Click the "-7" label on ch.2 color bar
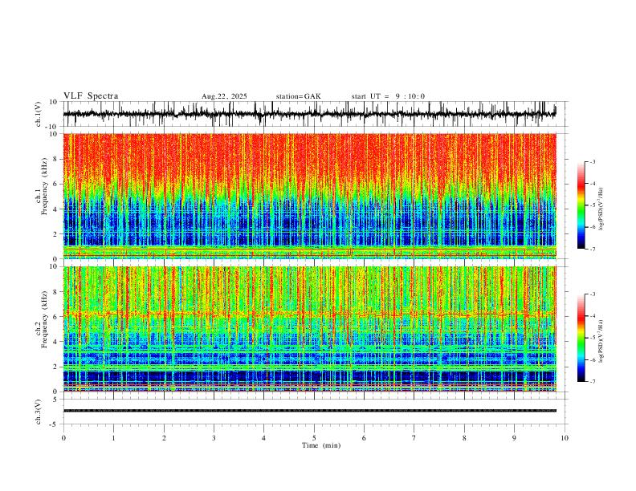 tap(592, 381)
